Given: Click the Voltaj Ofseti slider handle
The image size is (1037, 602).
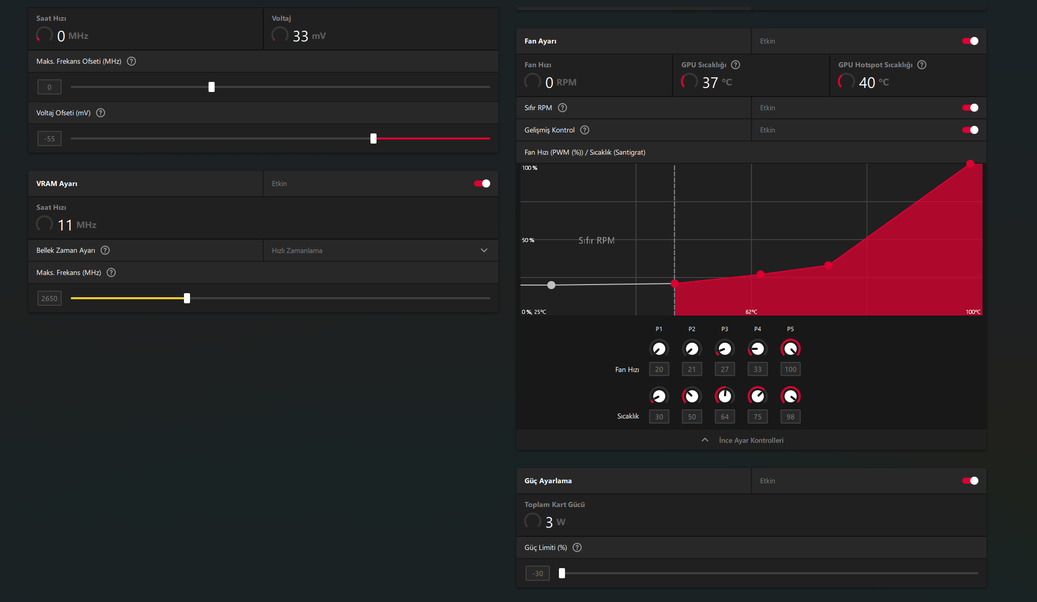Looking at the screenshot, I should 373,138.
